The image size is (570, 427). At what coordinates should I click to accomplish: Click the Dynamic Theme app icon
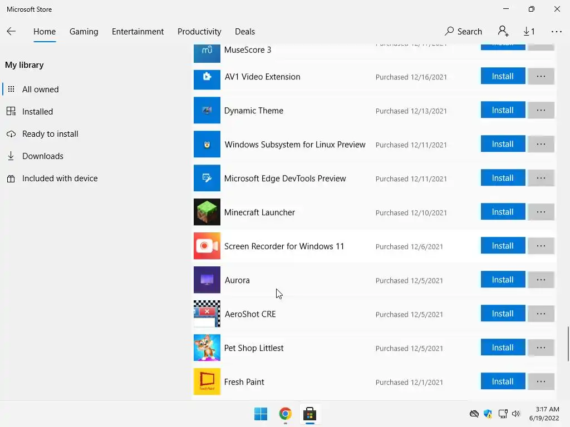[207, 111]
